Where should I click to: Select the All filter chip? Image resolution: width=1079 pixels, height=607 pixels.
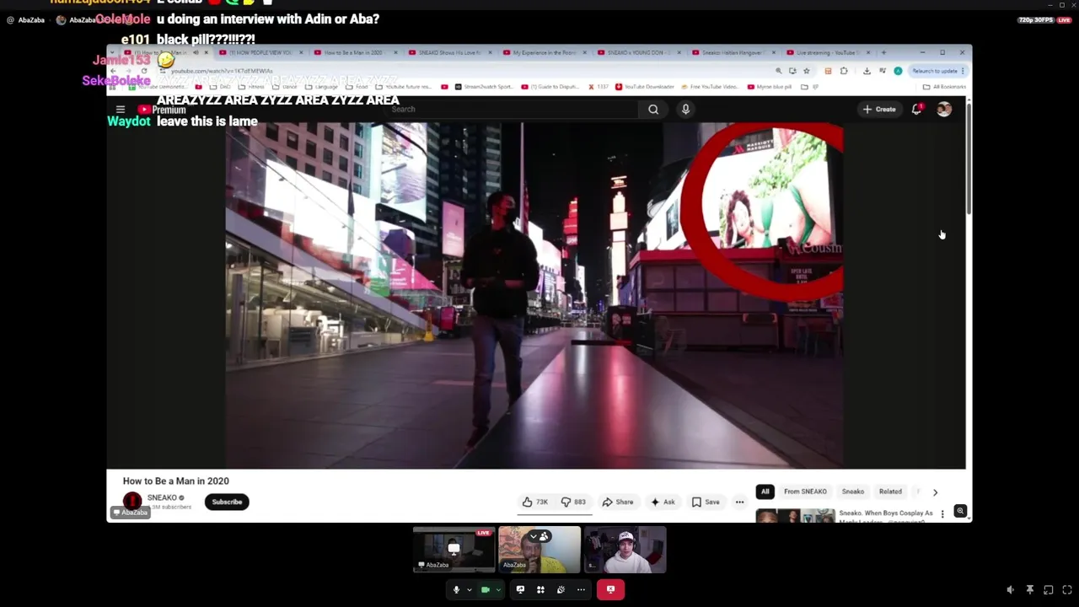point(765,492)
